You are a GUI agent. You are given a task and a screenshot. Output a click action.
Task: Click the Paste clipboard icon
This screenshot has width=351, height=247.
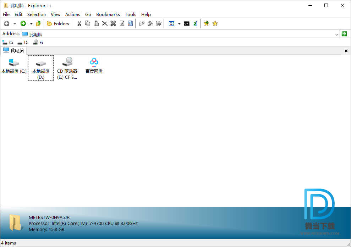click(x=96, y=24)
